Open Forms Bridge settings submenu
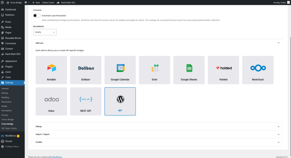Screen dimensions: 291x158 pyautogui.click(x=8, y=120)
